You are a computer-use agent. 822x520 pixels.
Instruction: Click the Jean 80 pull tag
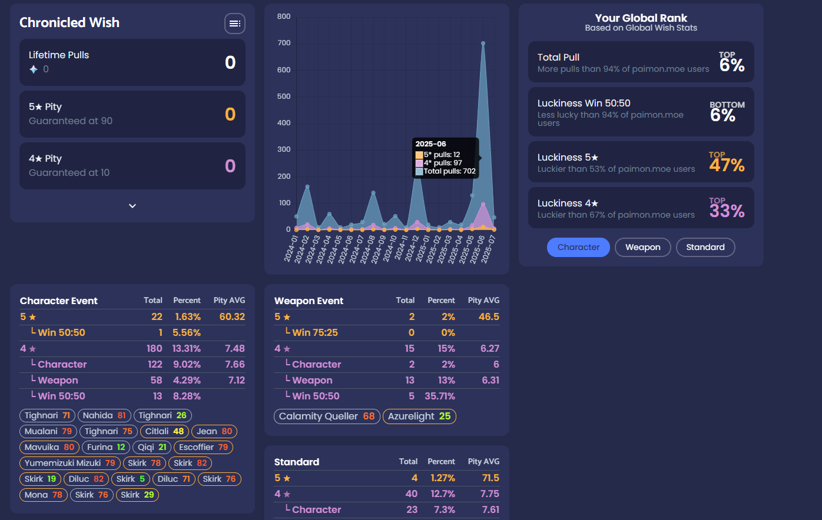click(214, 431)
